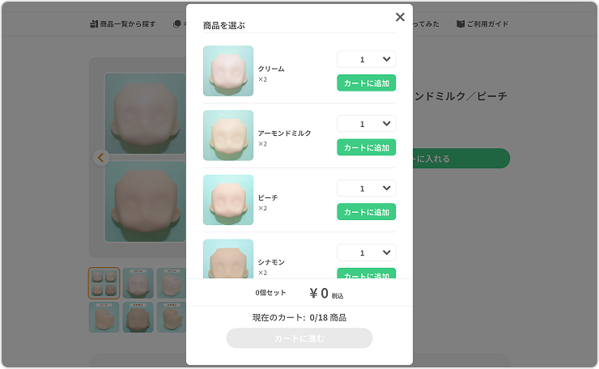Open quantity dropdown for シナモン

point(366,252)
